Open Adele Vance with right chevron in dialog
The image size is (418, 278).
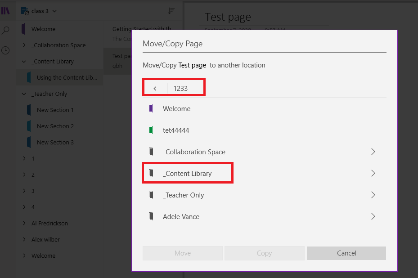373,216
